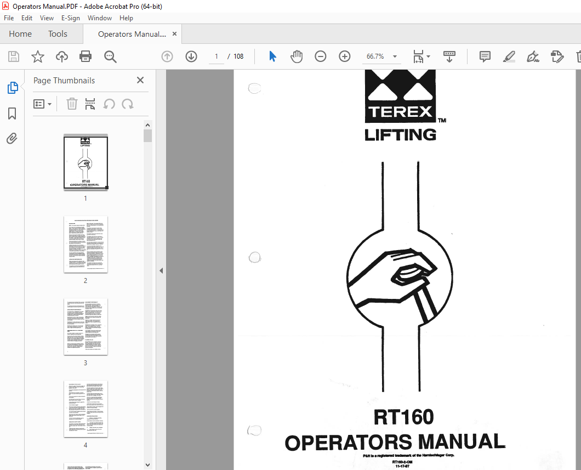
Task: Print the document
Action: (x=86, y=56)
